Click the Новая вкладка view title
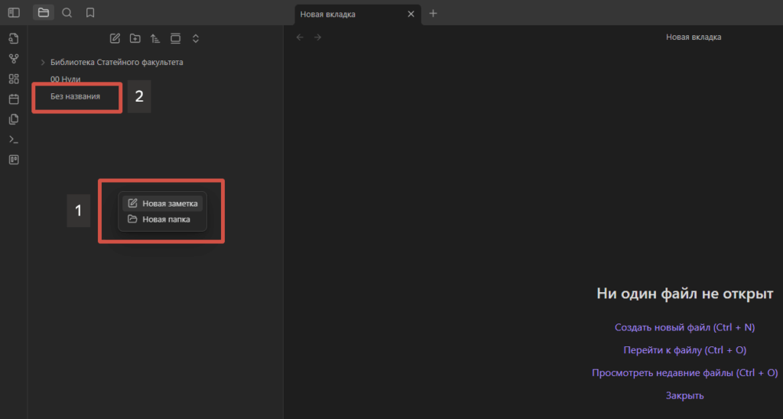 pyautogui.click(x=693, y=37)
